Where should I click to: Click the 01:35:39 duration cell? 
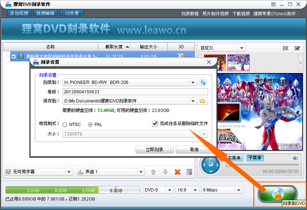tap(114, 56)
